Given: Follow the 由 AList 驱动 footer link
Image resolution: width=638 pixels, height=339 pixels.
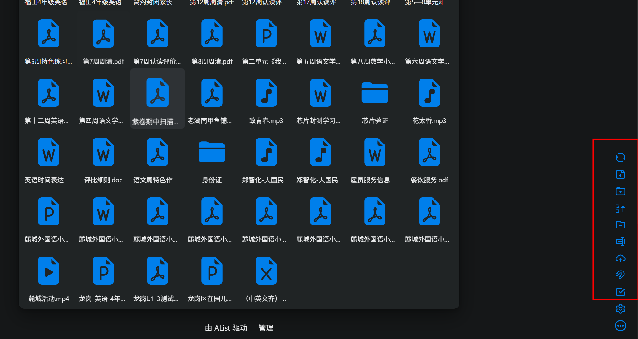Looking at the screenshot, I should click(226, 328).
